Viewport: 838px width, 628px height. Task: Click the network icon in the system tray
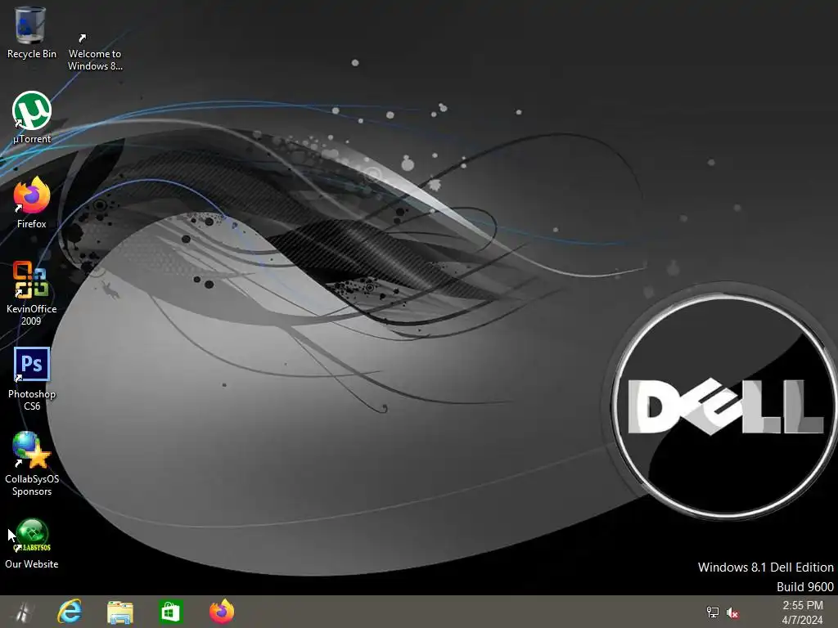point(713,612)
